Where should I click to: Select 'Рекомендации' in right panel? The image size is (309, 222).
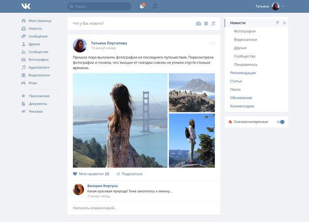point(243,73)
